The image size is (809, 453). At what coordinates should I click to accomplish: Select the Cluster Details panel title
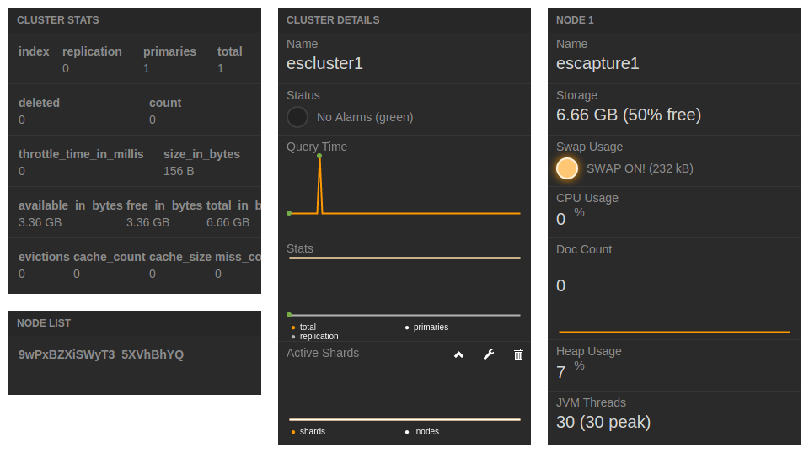pyautogui.click(x=333, y=19)
